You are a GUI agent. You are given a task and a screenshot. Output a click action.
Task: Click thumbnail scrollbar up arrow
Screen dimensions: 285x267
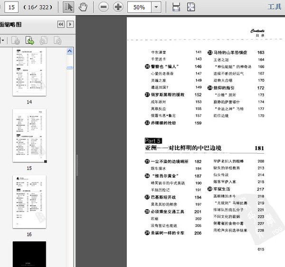tap(70, 50)
